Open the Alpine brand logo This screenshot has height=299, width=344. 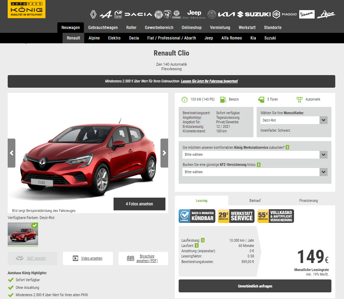click(x=106, y=14)
